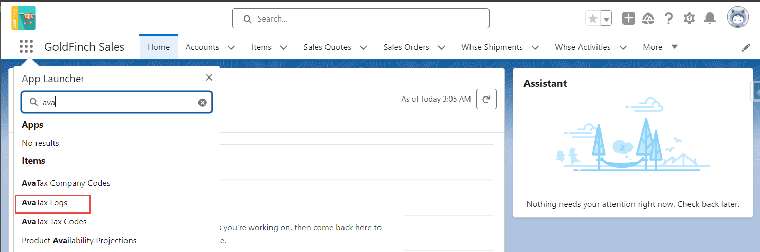This screenshot has height=252, width=760.
Task: Open the favorites list dropdown arrow
Action: [606, 18]
